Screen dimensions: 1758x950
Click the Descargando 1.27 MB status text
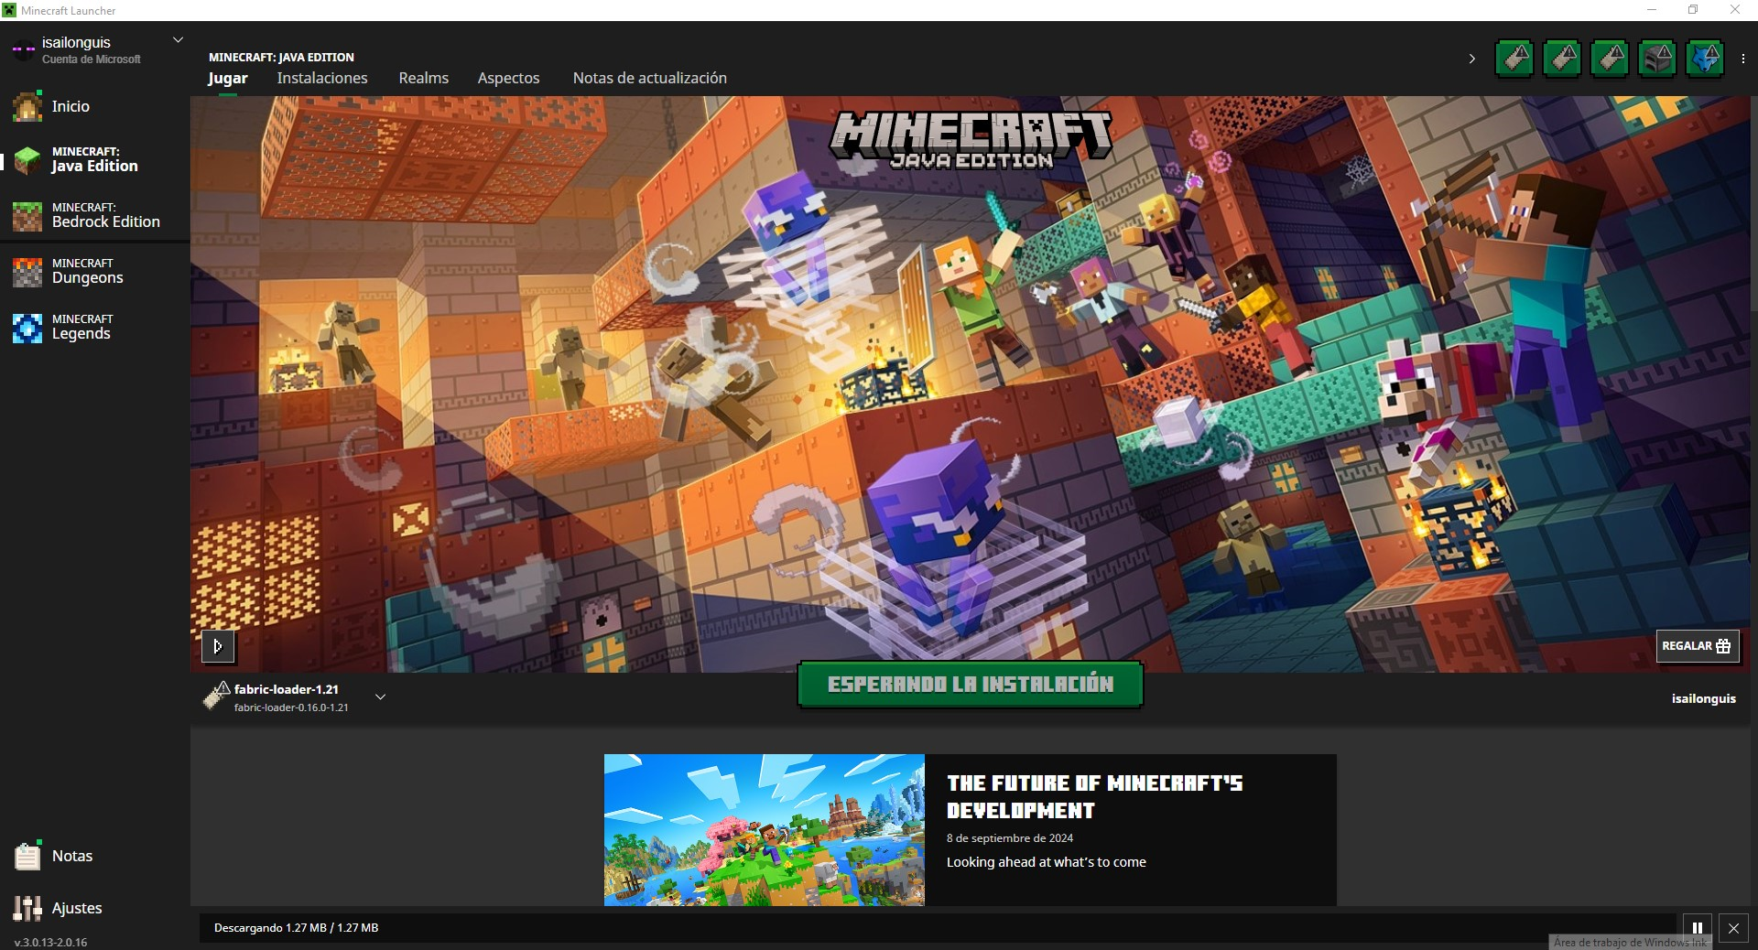coord(296,928)
